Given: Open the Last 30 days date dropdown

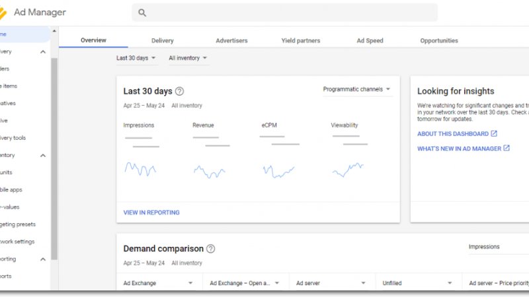Looking at the screenshot, I should click(x=136, y=58).
